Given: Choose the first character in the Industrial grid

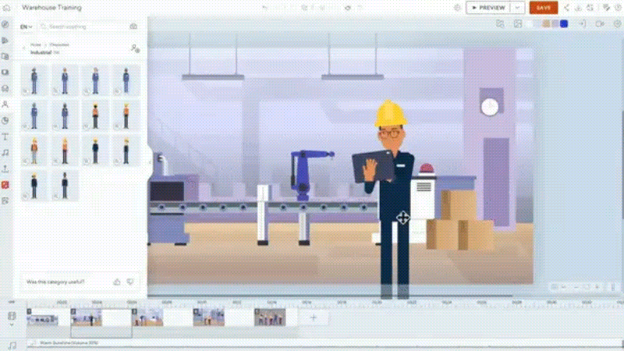Looking at the screenshot, I should coord(34,81).
